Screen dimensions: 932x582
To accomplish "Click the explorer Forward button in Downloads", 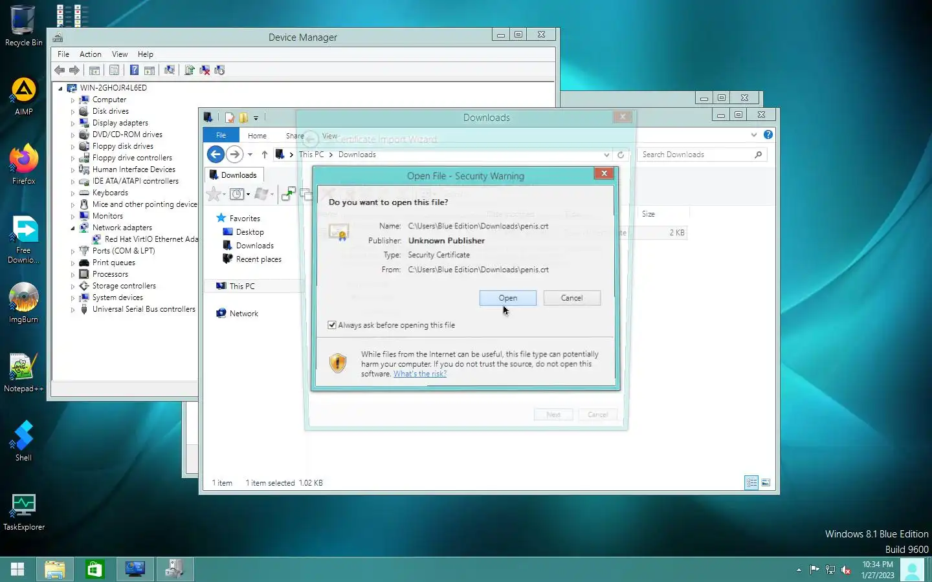I will point(234,155).
